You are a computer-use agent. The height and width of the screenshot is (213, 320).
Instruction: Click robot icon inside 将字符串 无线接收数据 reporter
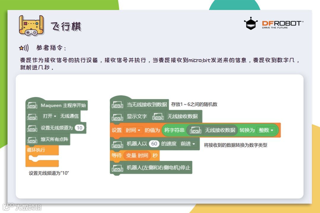[x=195, y=130]
